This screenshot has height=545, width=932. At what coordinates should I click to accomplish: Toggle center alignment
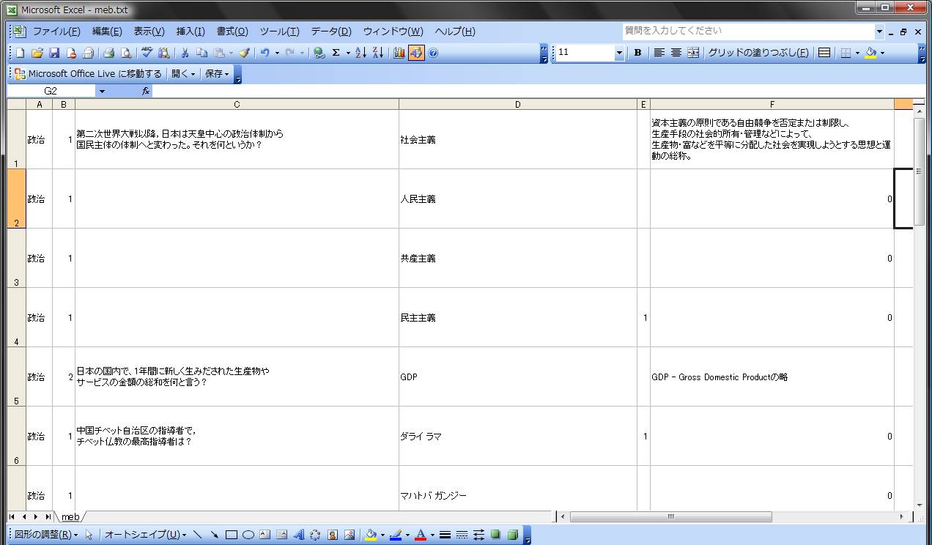point(676,53)
